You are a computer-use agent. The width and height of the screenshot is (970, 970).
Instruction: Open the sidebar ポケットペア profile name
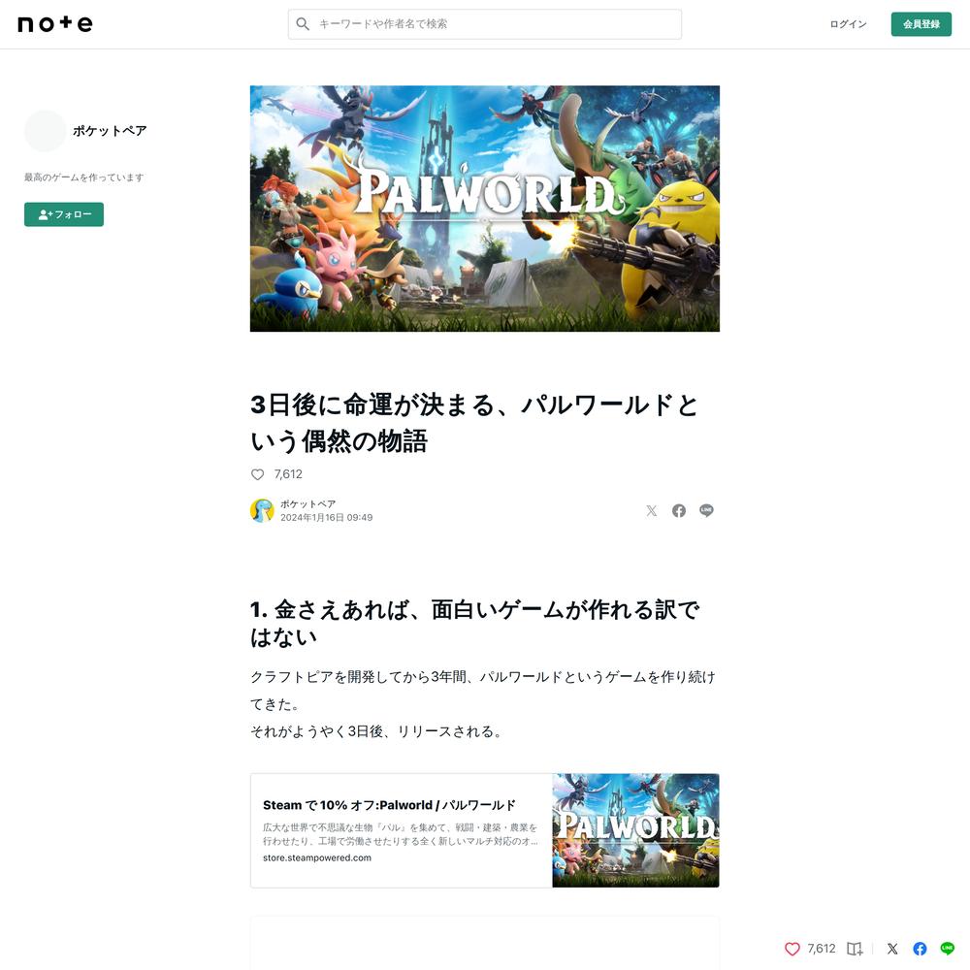(x=110, y=131)
